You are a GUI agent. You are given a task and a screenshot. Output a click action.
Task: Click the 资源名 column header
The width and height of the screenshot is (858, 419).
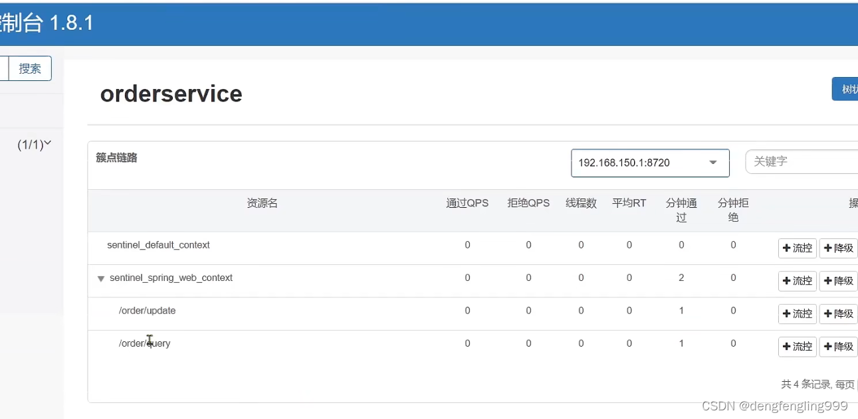tap(262, 203)
